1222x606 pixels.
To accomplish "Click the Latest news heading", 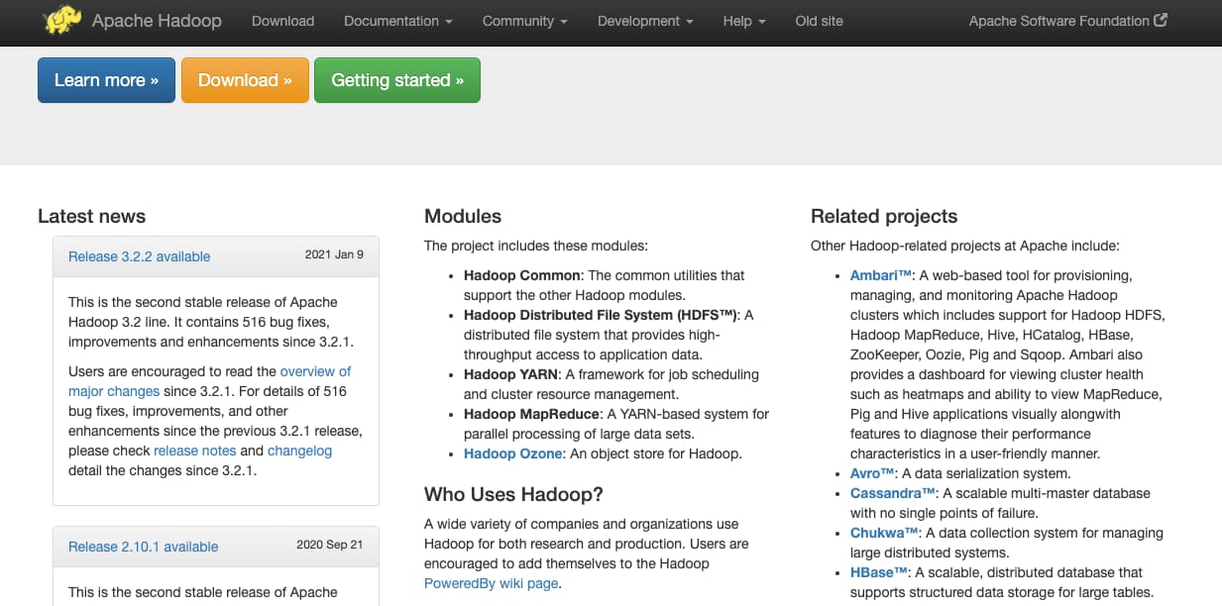I will tap(91, 216).
